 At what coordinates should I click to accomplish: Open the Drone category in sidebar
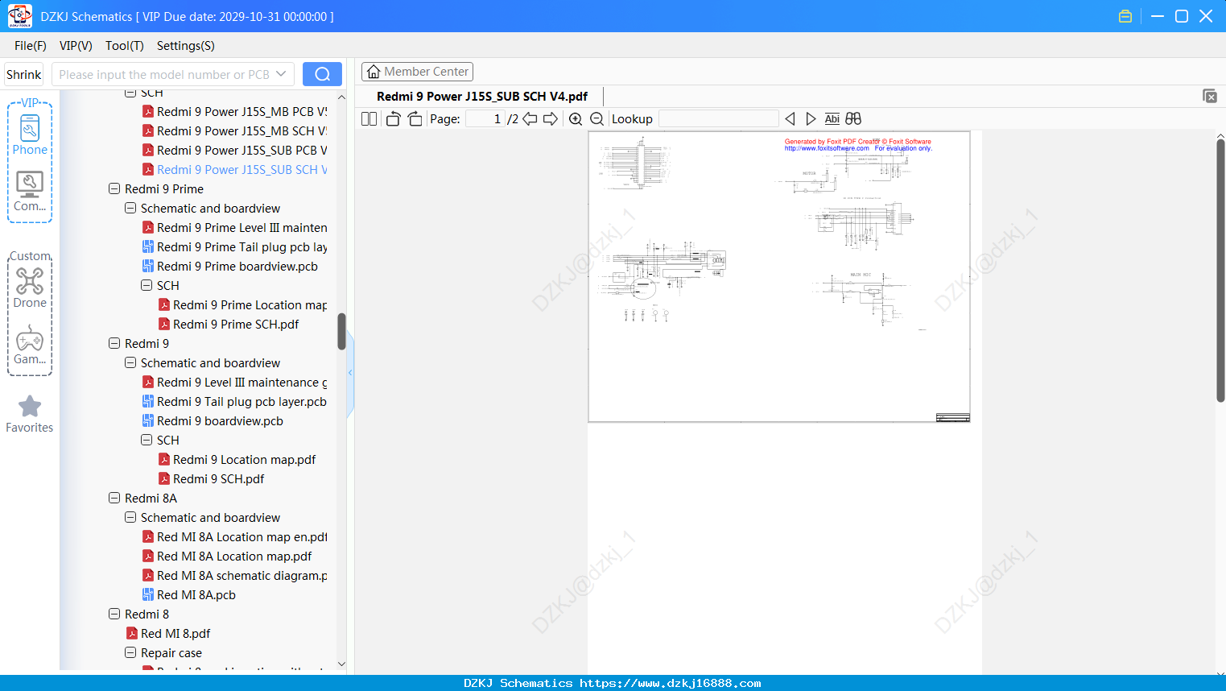coord(30,288)
